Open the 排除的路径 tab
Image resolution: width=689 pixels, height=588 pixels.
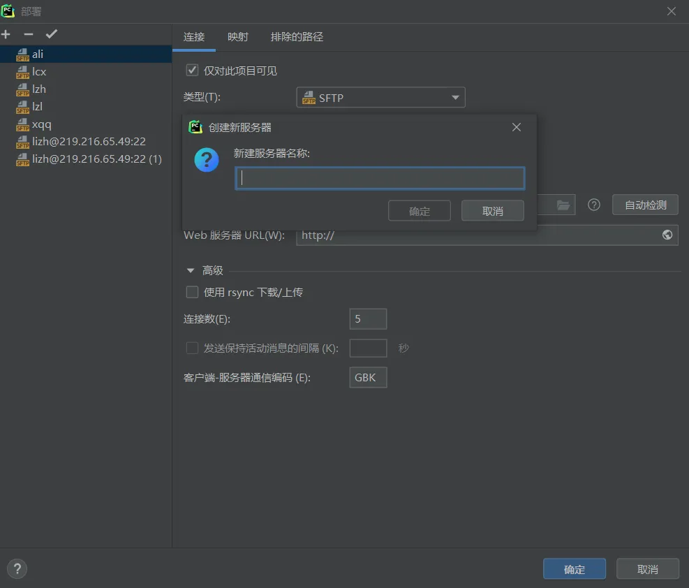coord(297,37)
